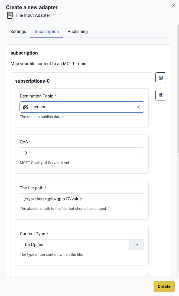This screenshot has height=296, width=179.
Task: Open the Settings tab
Action: point(18,32)
